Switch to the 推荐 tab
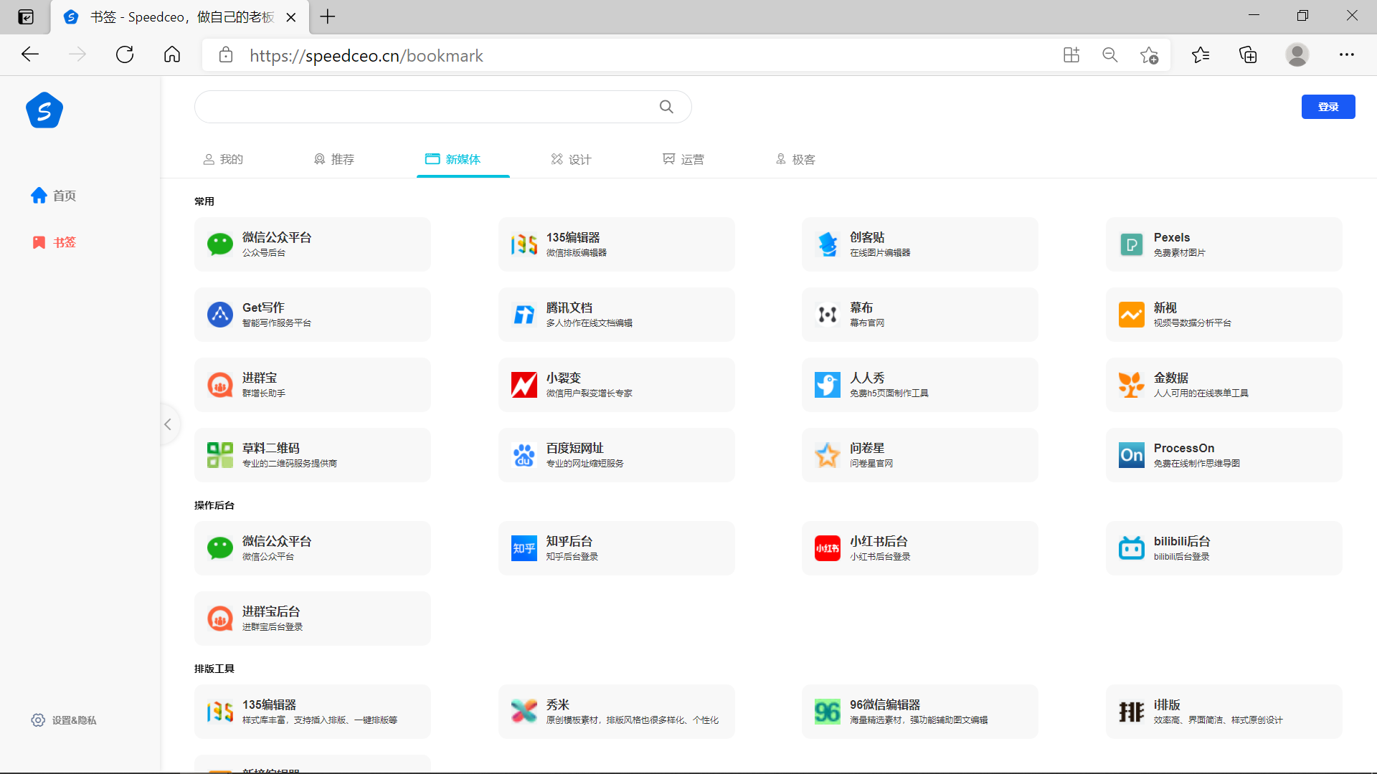 (334, 159)
